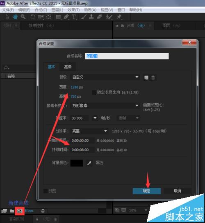Toggle the composition panel lock icon

click(x=122, y=26)
